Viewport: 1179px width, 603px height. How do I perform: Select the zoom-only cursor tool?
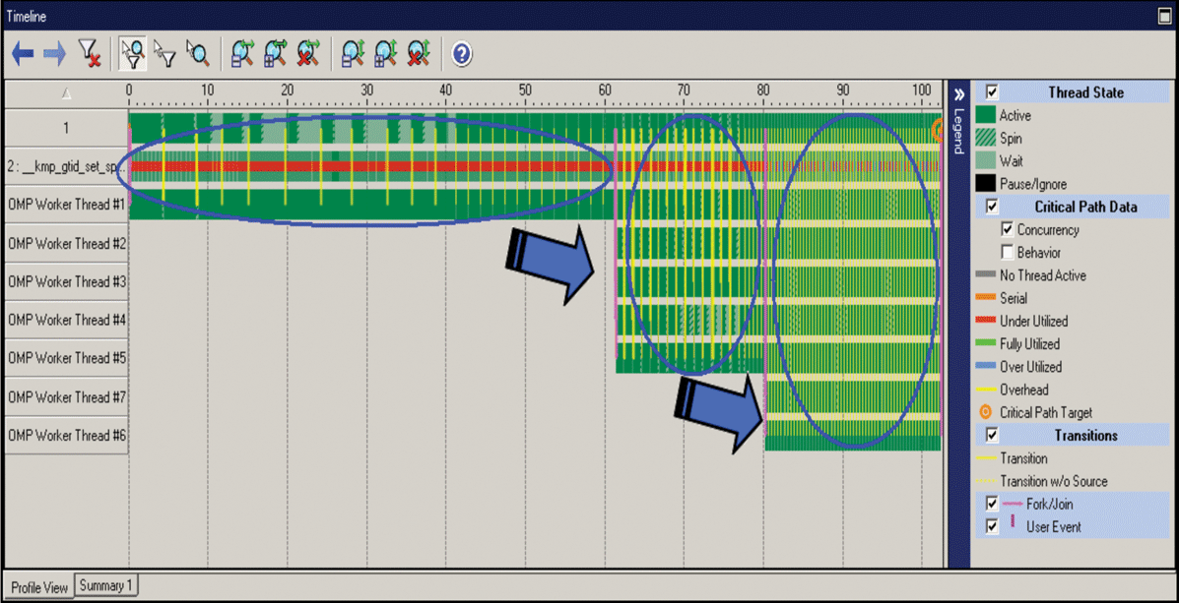point(197,54)
